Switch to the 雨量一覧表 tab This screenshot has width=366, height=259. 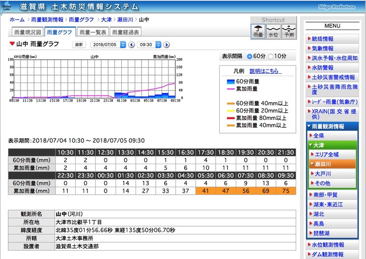tap(93, 32)
